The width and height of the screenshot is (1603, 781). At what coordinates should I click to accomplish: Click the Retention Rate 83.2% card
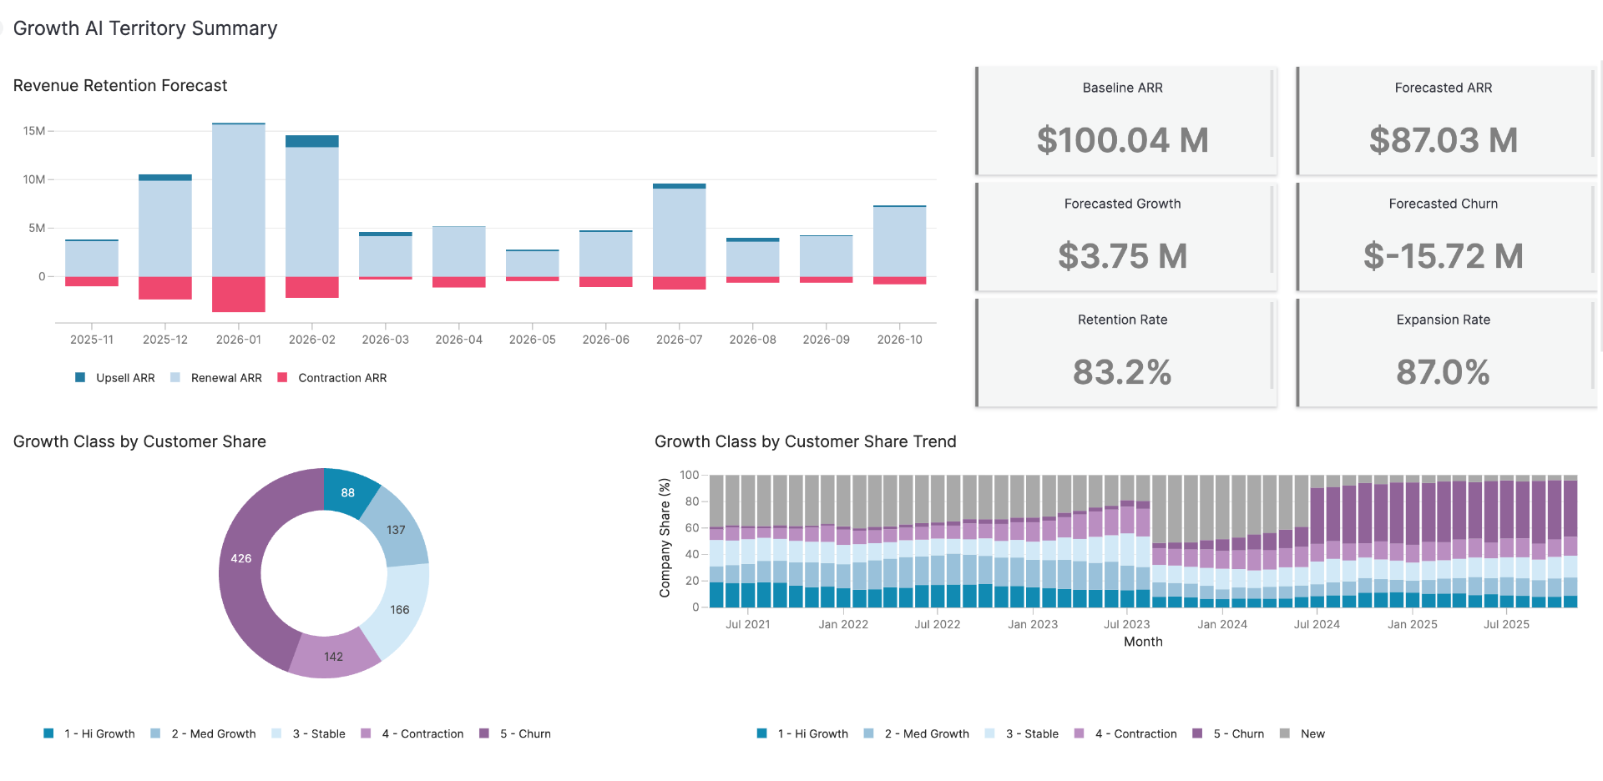coord(1123,353)
